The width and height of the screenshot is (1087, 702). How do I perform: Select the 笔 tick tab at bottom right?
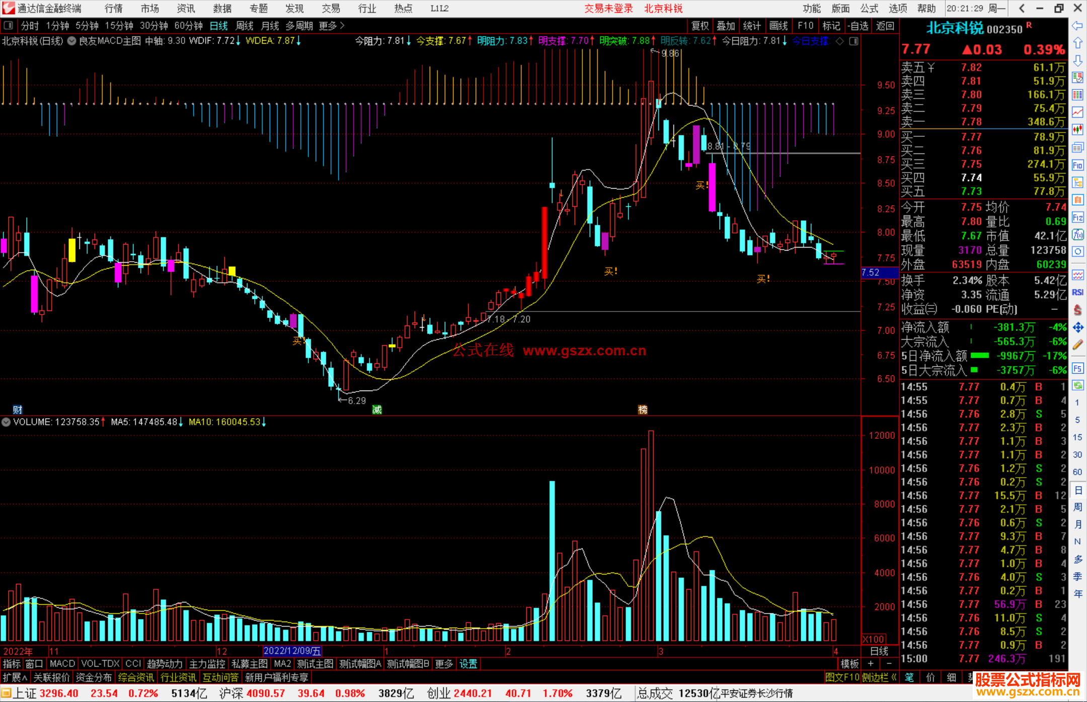(x=909, y=677)
